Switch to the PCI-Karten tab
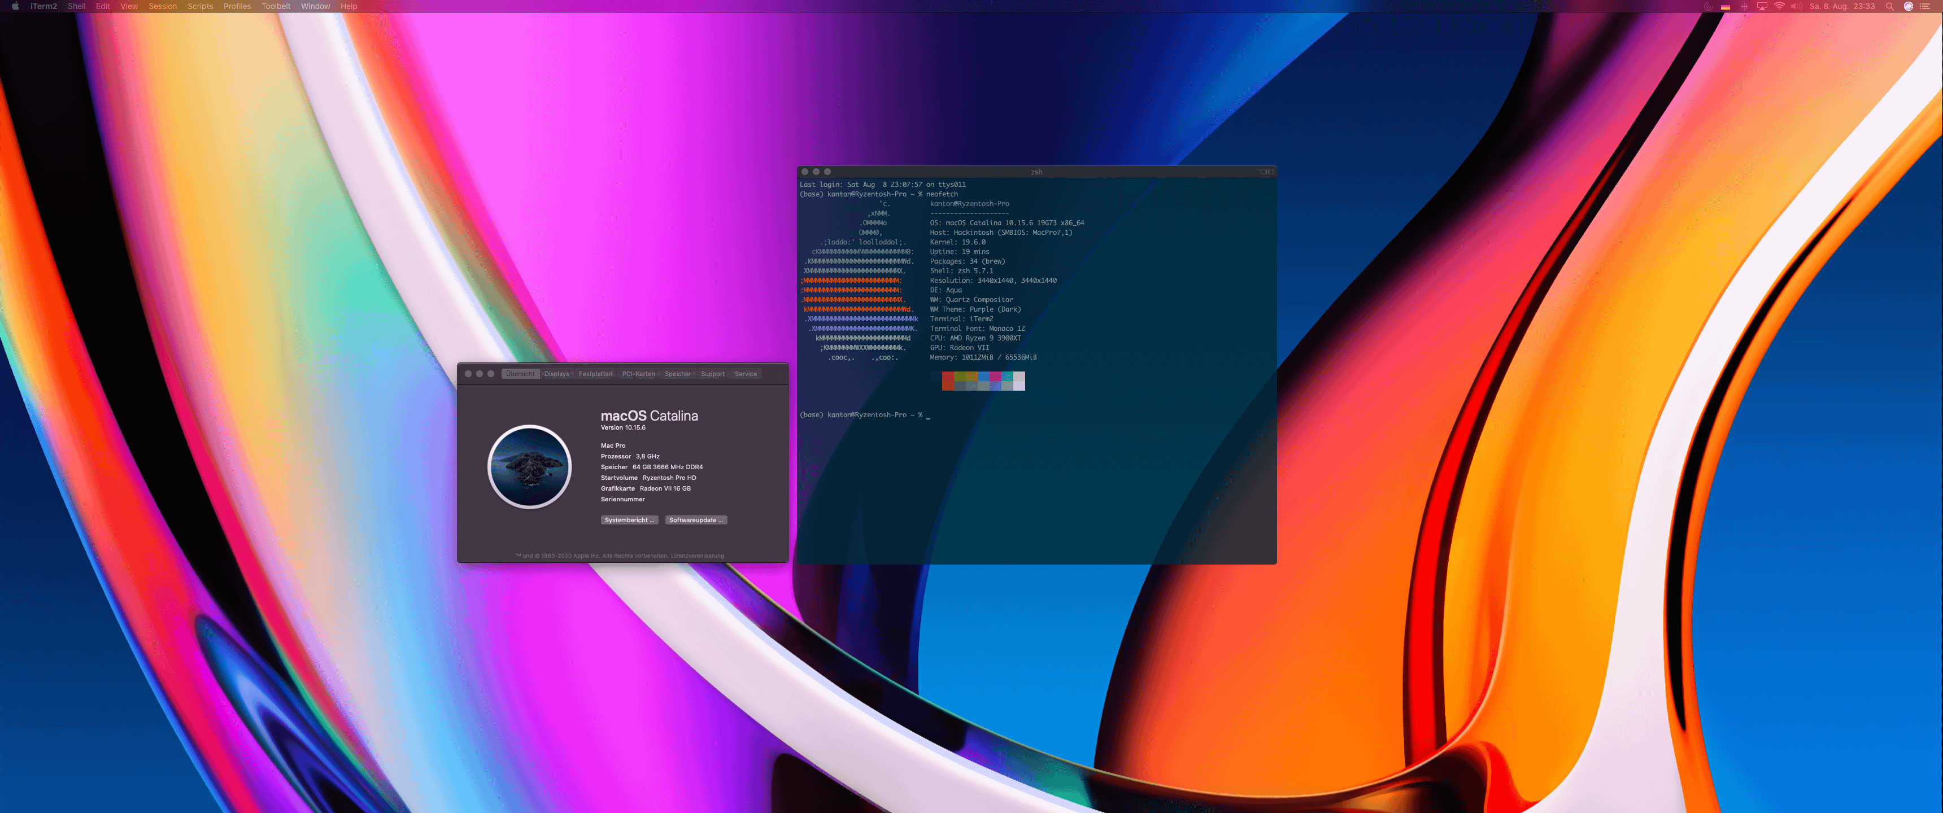Screen dimensions: 1943x813 pyautogui.click(x=638, y=374)
